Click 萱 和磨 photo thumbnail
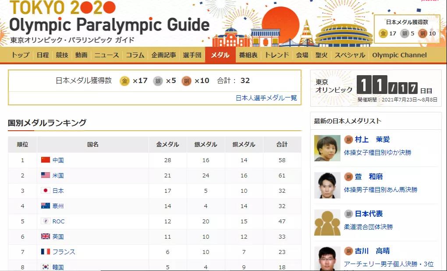This screenshot has height=271, width=447. tap(327, 185)
